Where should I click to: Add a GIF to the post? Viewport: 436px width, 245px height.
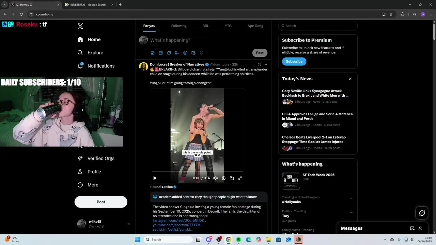(x=161, y=53)
